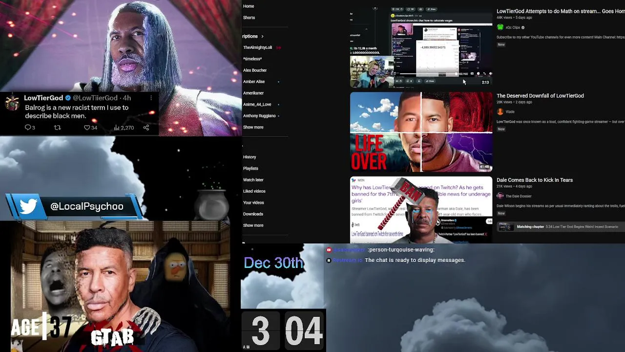Open Shorts in the YouTube sidebar
Screen dimensions: 625x352
pos(249,18)
